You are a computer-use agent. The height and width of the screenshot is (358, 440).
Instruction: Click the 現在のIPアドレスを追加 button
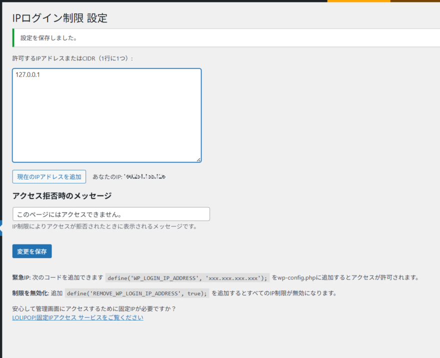pos(48,176)
